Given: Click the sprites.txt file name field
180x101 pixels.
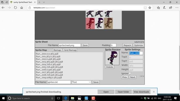Looking at the screenshot, I should [x=59, y=82].
